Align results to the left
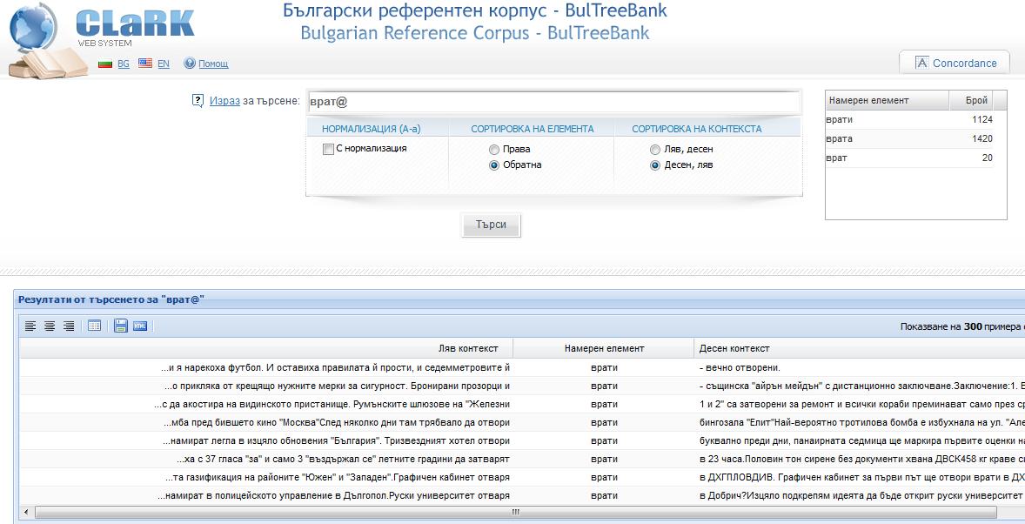Screen dimensions: 1025x524 tap(30, 326)
